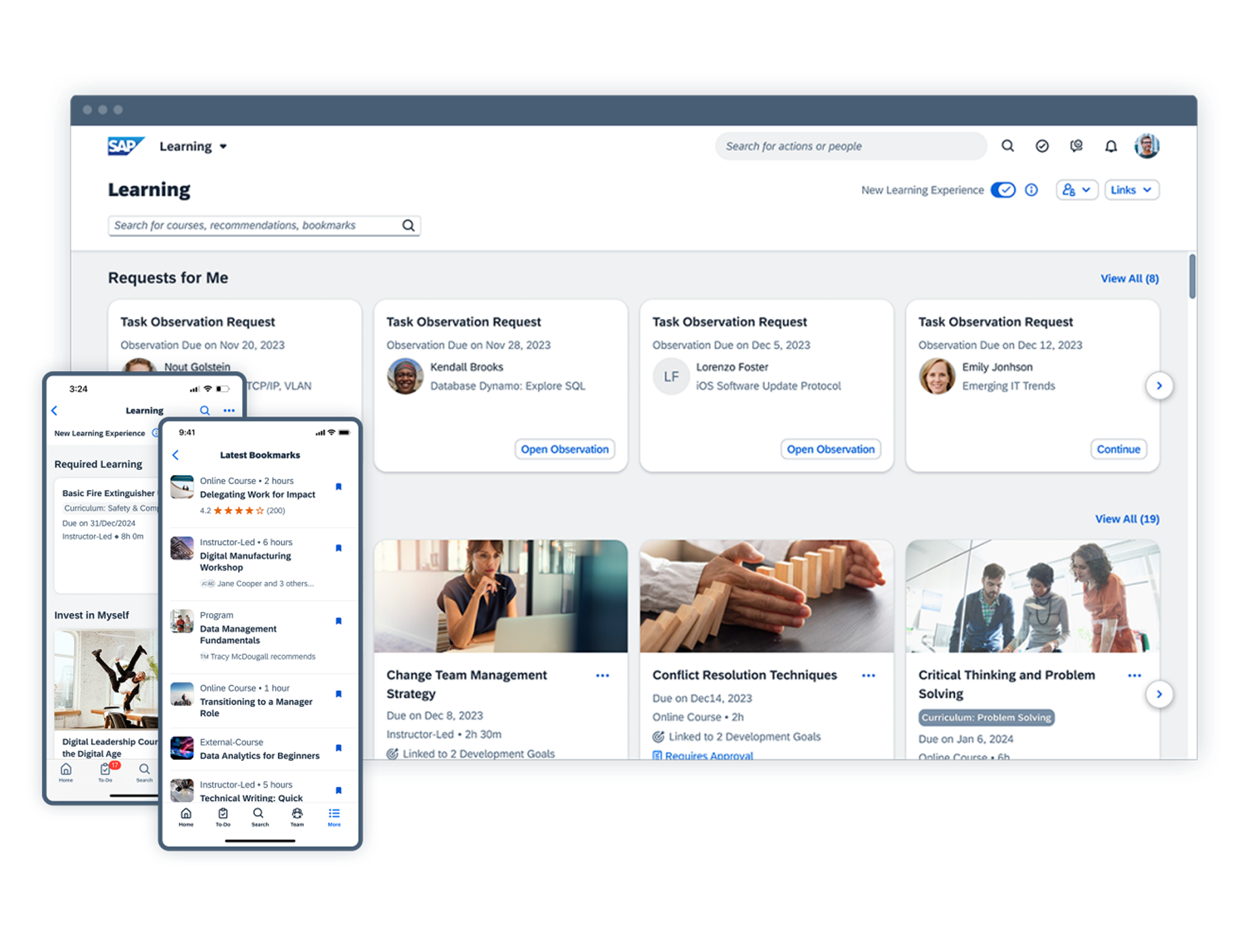Open the checkmark to-do icon in header

point(1042,146)
